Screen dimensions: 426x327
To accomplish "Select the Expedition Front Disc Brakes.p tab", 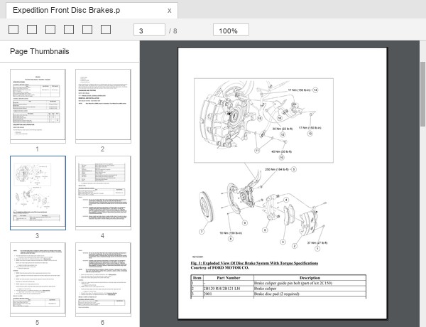I will pyautogui.click(x=92, y=11).
